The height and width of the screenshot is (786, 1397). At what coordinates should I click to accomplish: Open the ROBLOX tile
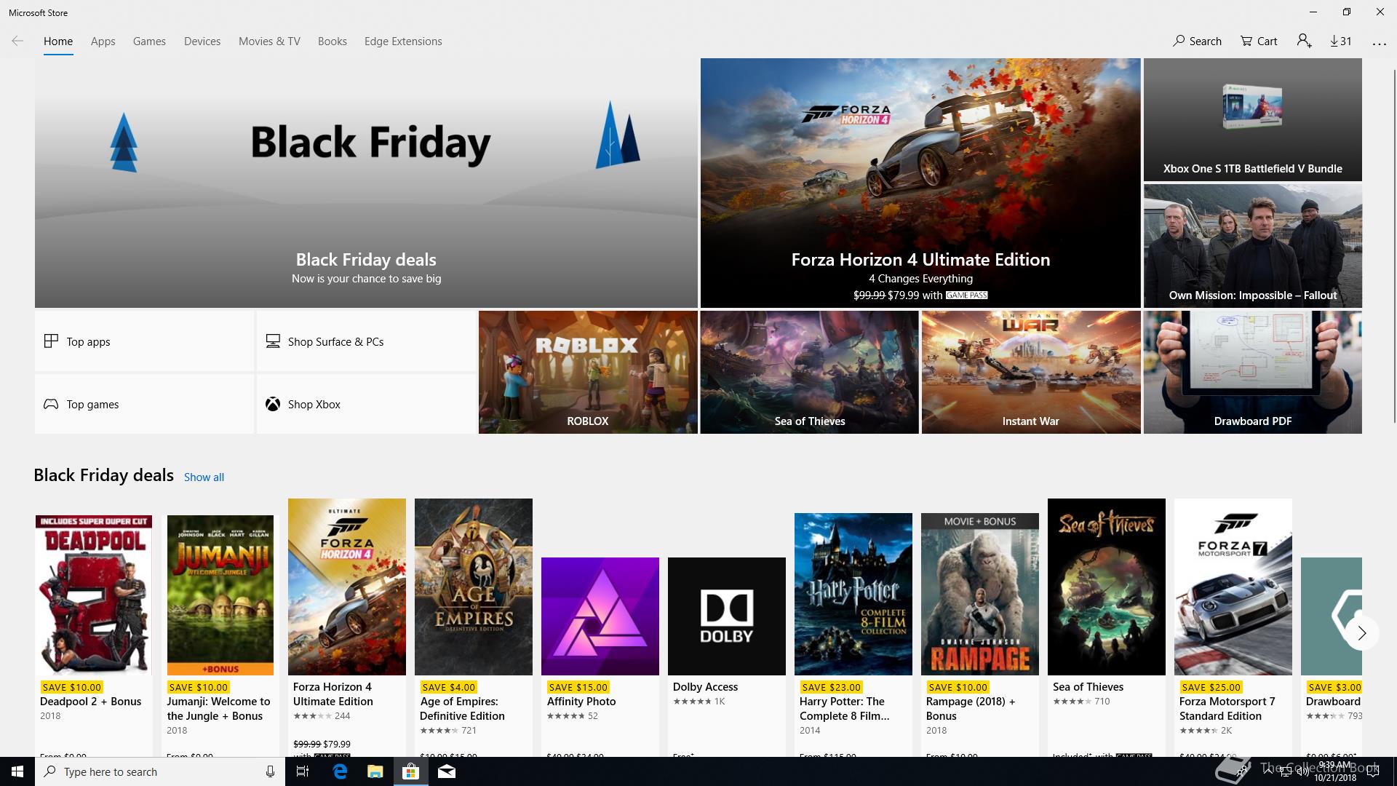point(588,372)
